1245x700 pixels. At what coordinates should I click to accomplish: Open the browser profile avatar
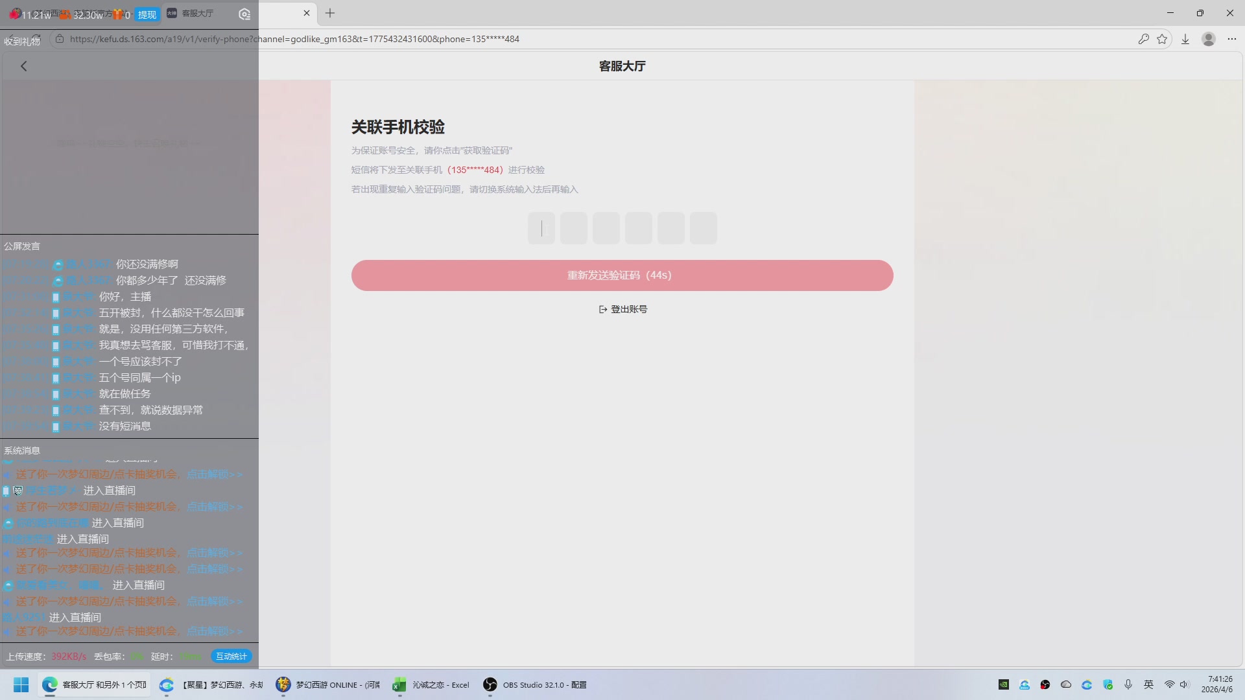[1209, 39]
